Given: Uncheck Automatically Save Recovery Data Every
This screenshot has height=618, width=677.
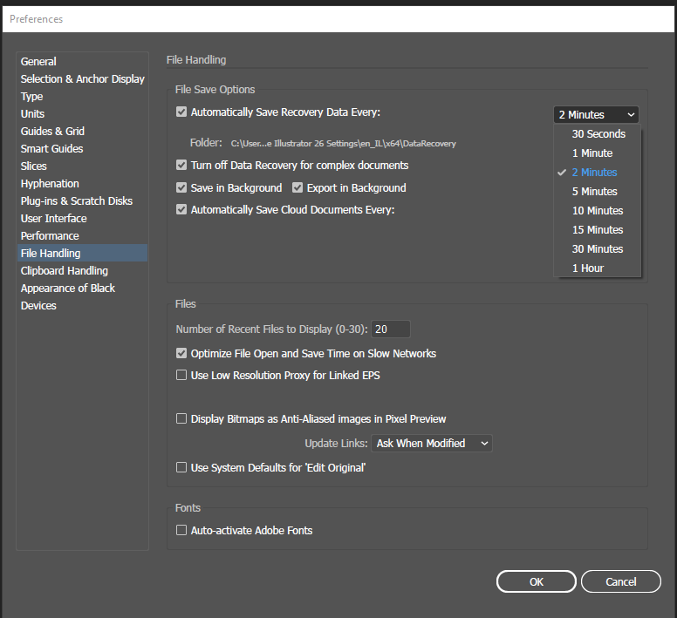Looking at the screenshot, I should pos(181,112).
